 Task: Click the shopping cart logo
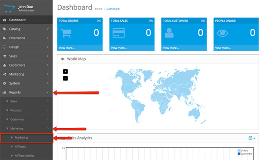point(9,8)
